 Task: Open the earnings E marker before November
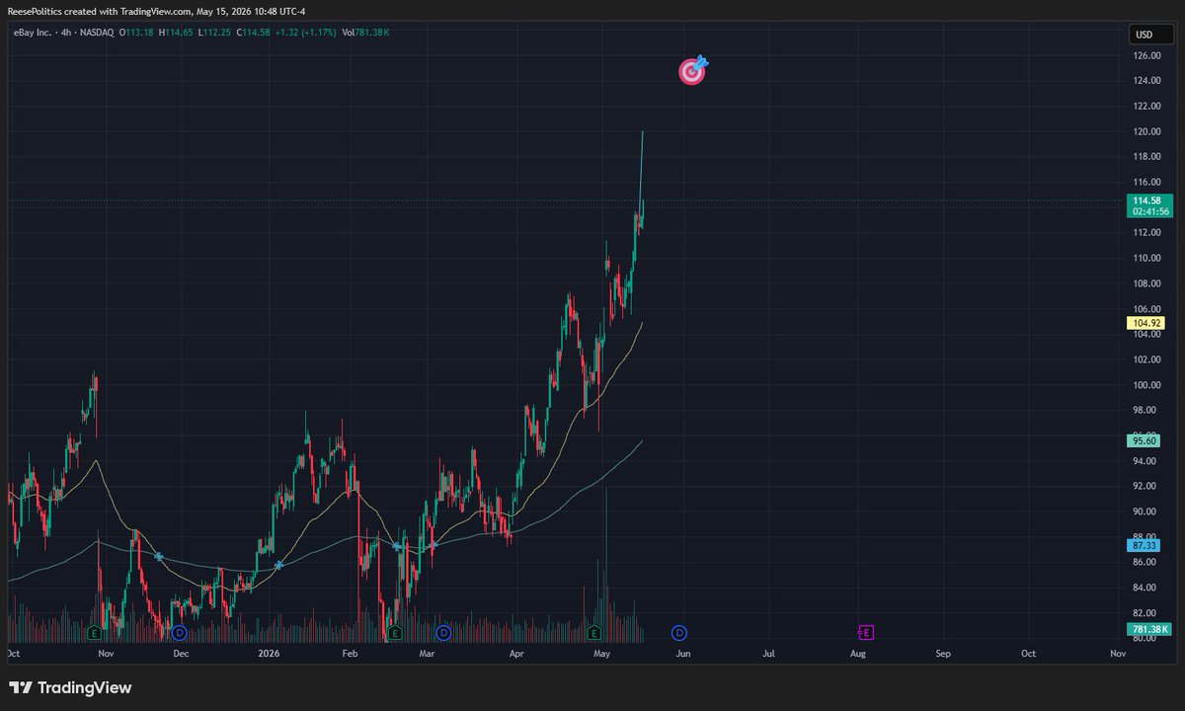94,632
